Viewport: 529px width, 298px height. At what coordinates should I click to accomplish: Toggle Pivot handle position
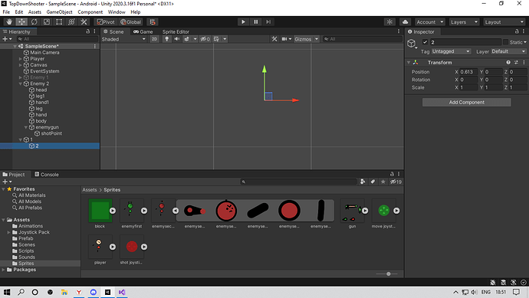pyautogui.click(x=106, y=22)
